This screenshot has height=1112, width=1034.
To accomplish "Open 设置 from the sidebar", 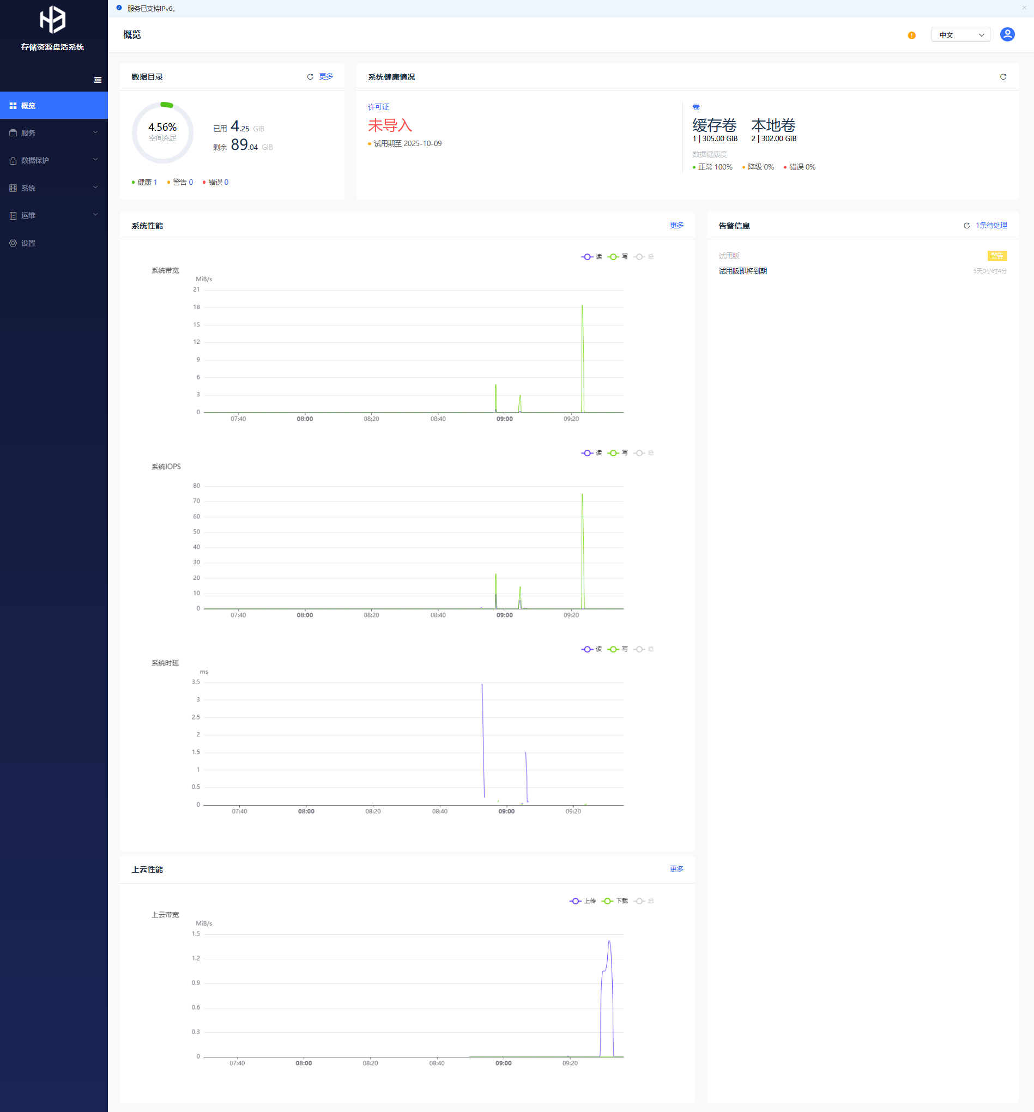I will pyautogui.click(x=28, y=243).
